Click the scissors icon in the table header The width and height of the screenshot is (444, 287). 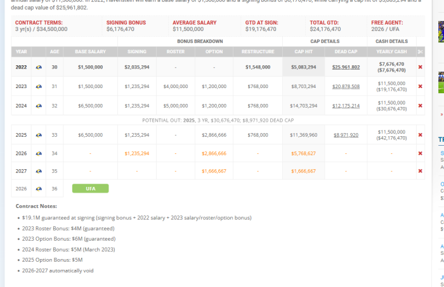(x=420, y=51)
